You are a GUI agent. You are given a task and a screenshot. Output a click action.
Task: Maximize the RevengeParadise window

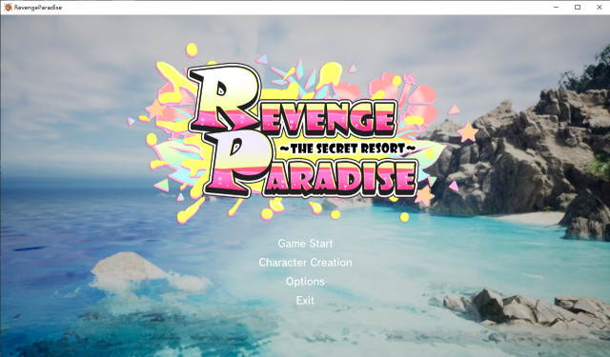click(x=578, y=7)
